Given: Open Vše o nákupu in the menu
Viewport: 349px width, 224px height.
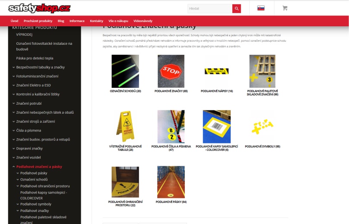Looking at the screenshot, I should point(118,21).
